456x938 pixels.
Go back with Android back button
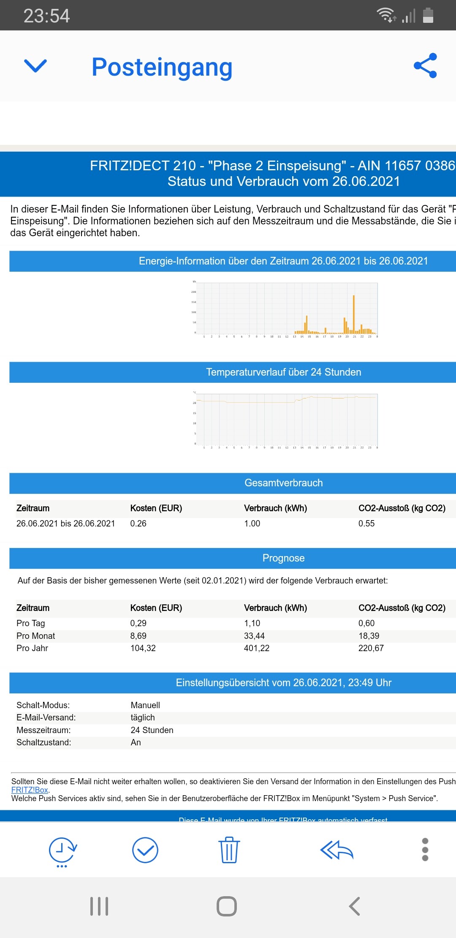pyautogui.click(x=355, y=906)
